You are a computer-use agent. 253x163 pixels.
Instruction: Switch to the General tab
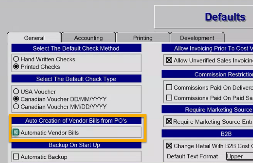click(x=34, y=38)
